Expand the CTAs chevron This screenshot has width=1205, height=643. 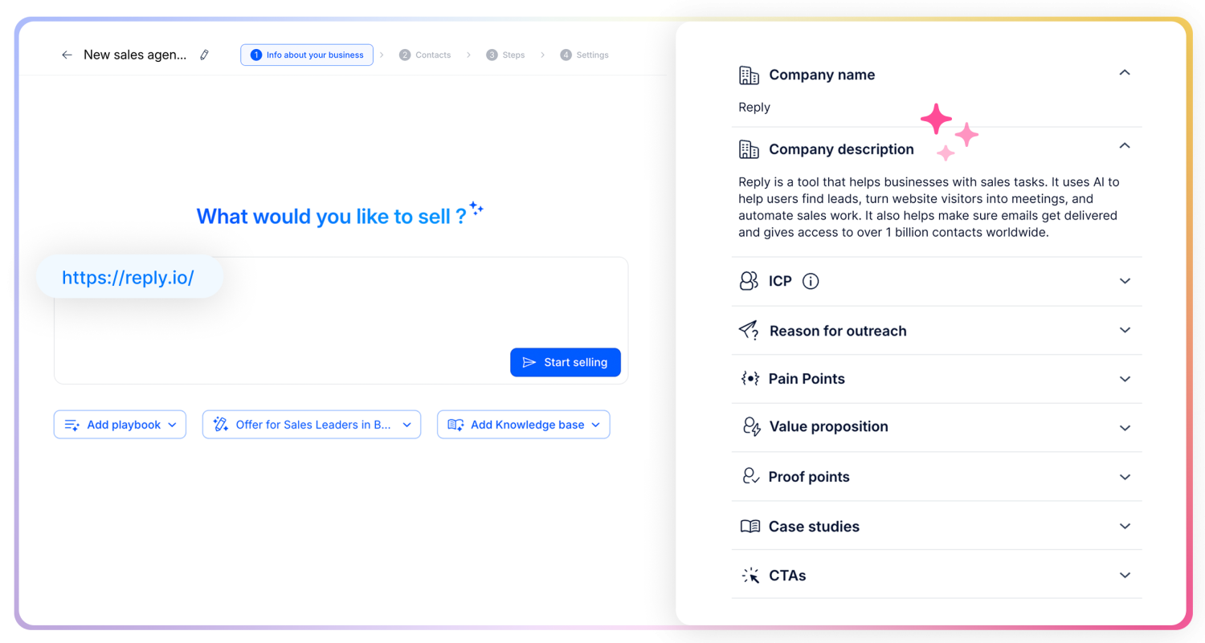[1125, 576]
